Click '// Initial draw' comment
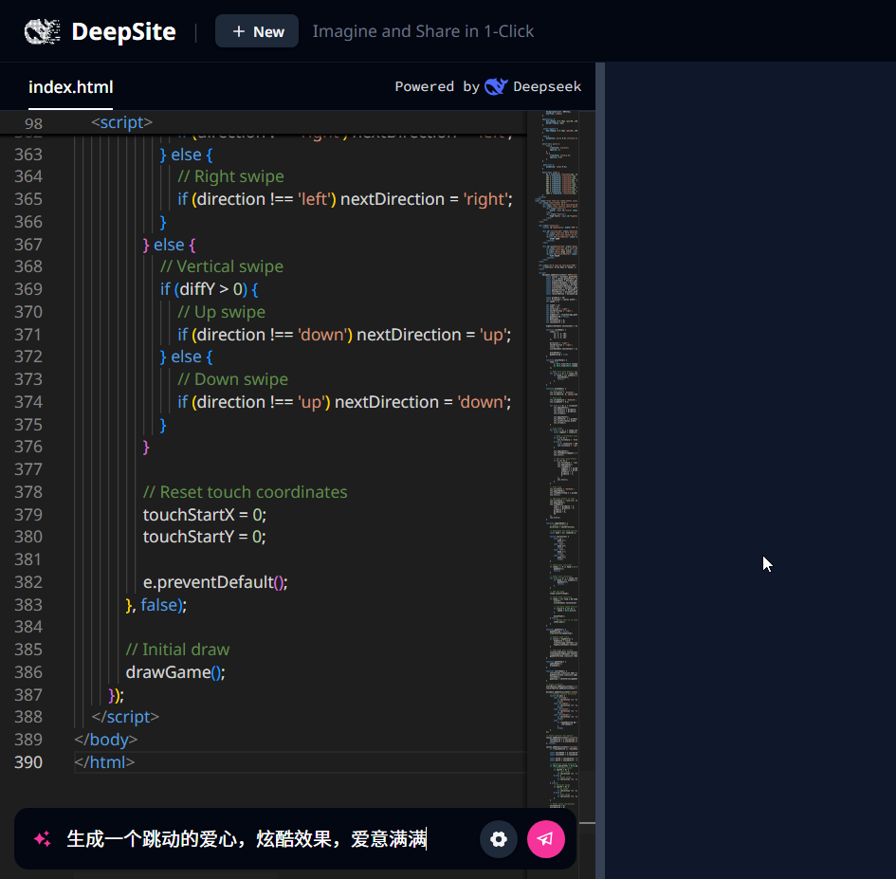896x879 pixels. 177,650
